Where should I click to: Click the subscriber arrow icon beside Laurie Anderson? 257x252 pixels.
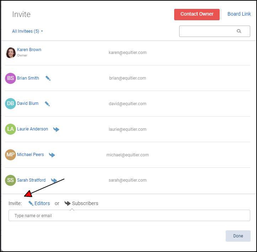[x=56, y=129]
